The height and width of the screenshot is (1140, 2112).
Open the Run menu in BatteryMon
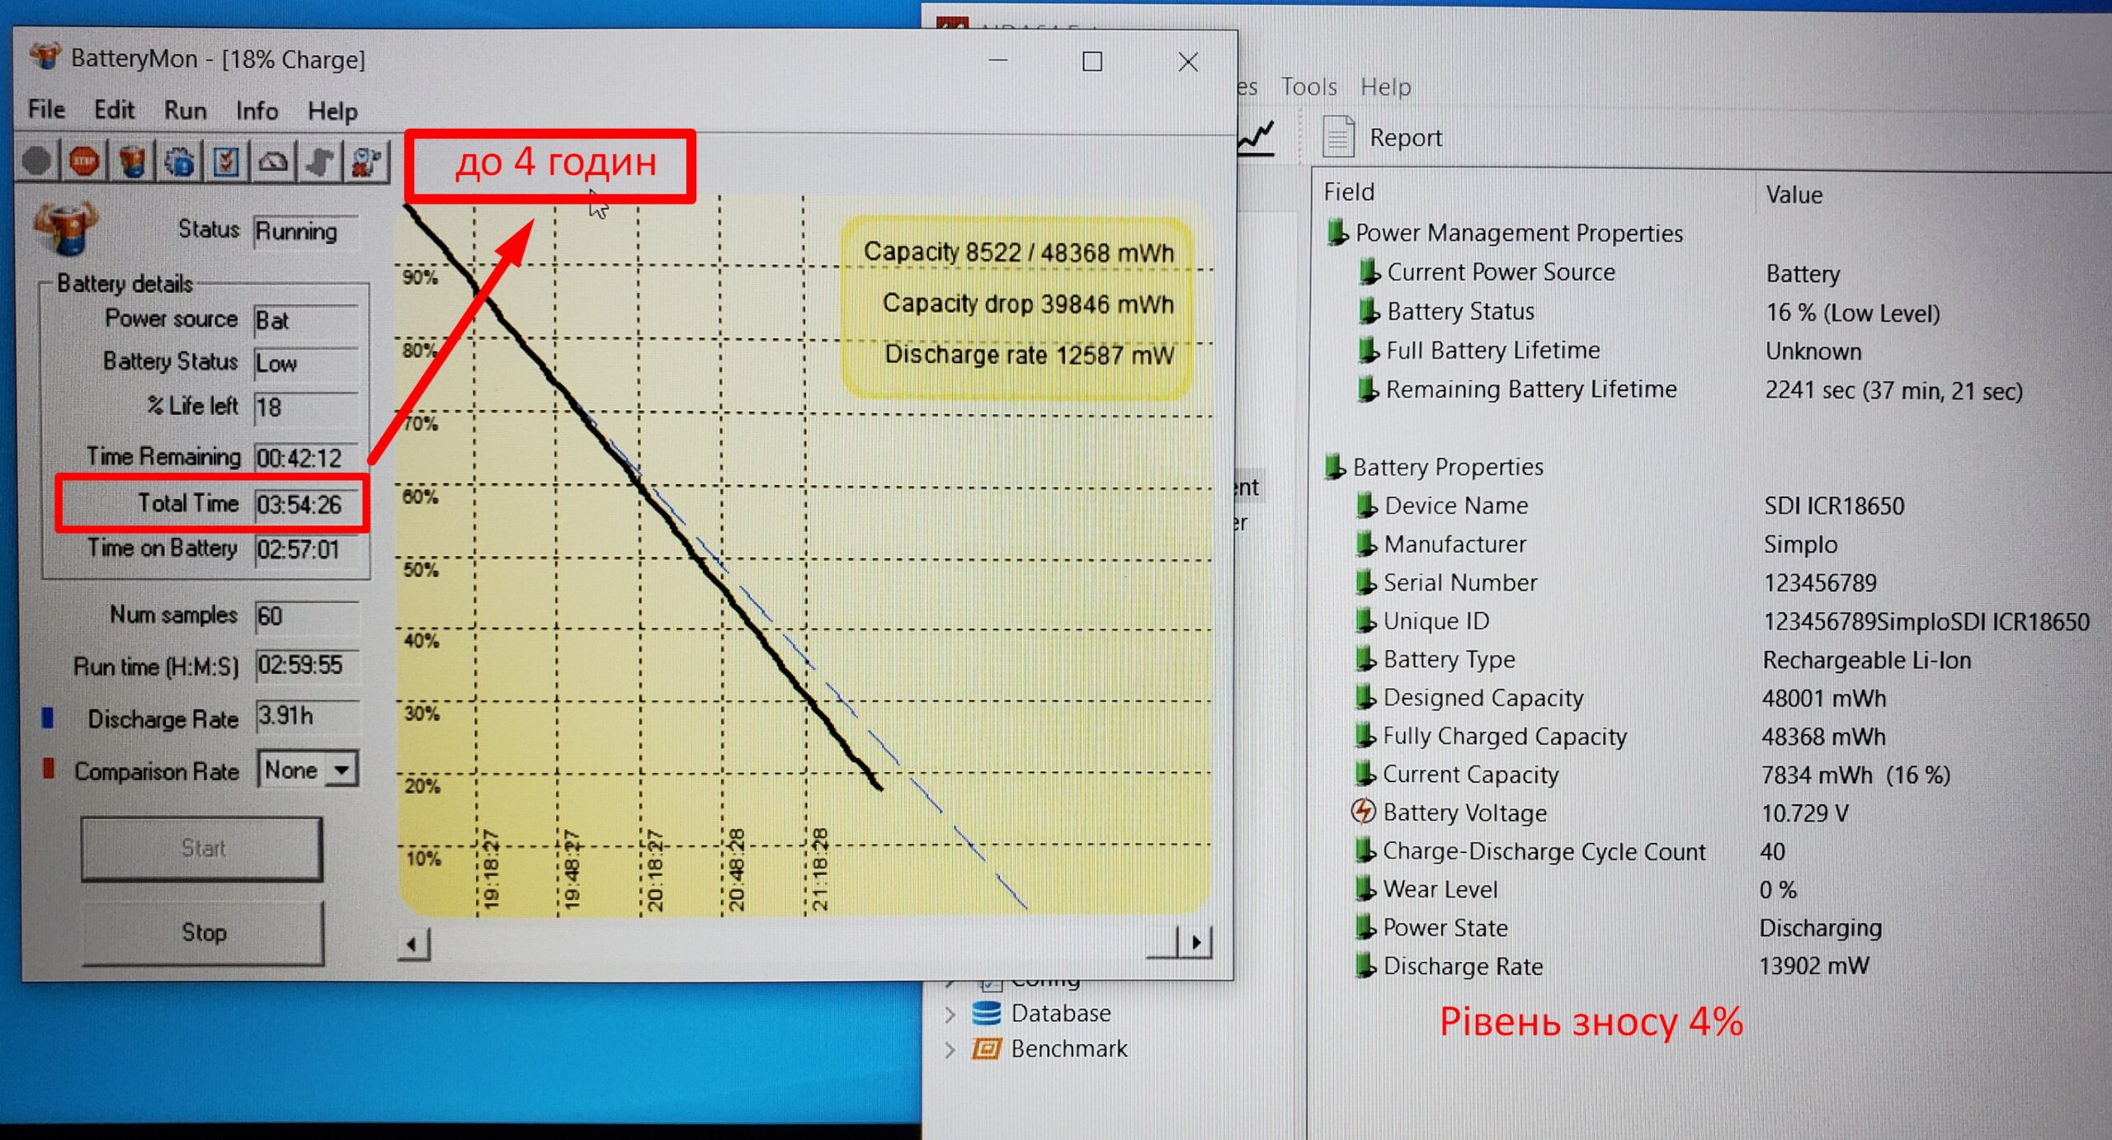[185, 111]
